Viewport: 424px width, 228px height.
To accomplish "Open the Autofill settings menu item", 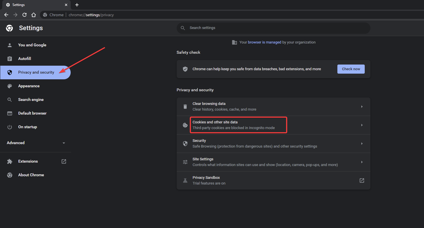I will click(25, 59).
